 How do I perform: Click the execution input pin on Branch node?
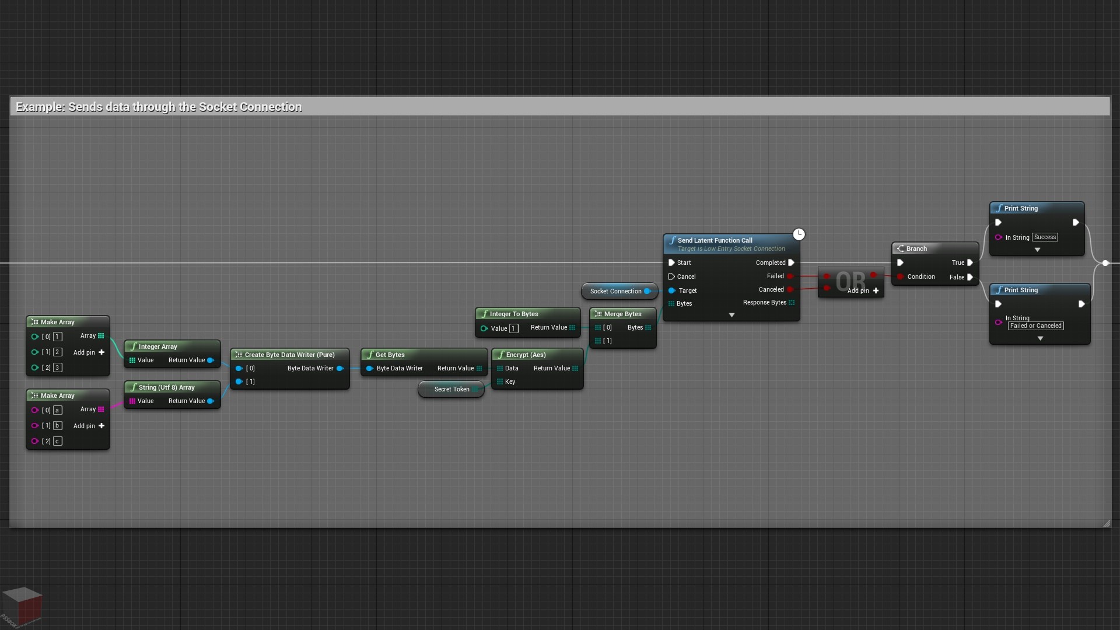[x=901, y=262]
